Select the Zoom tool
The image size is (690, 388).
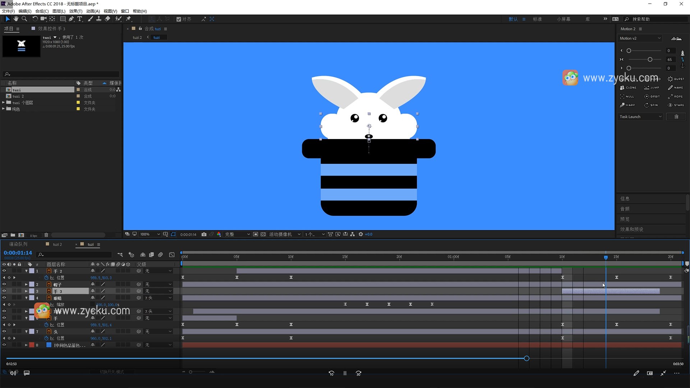coord(24,19)
